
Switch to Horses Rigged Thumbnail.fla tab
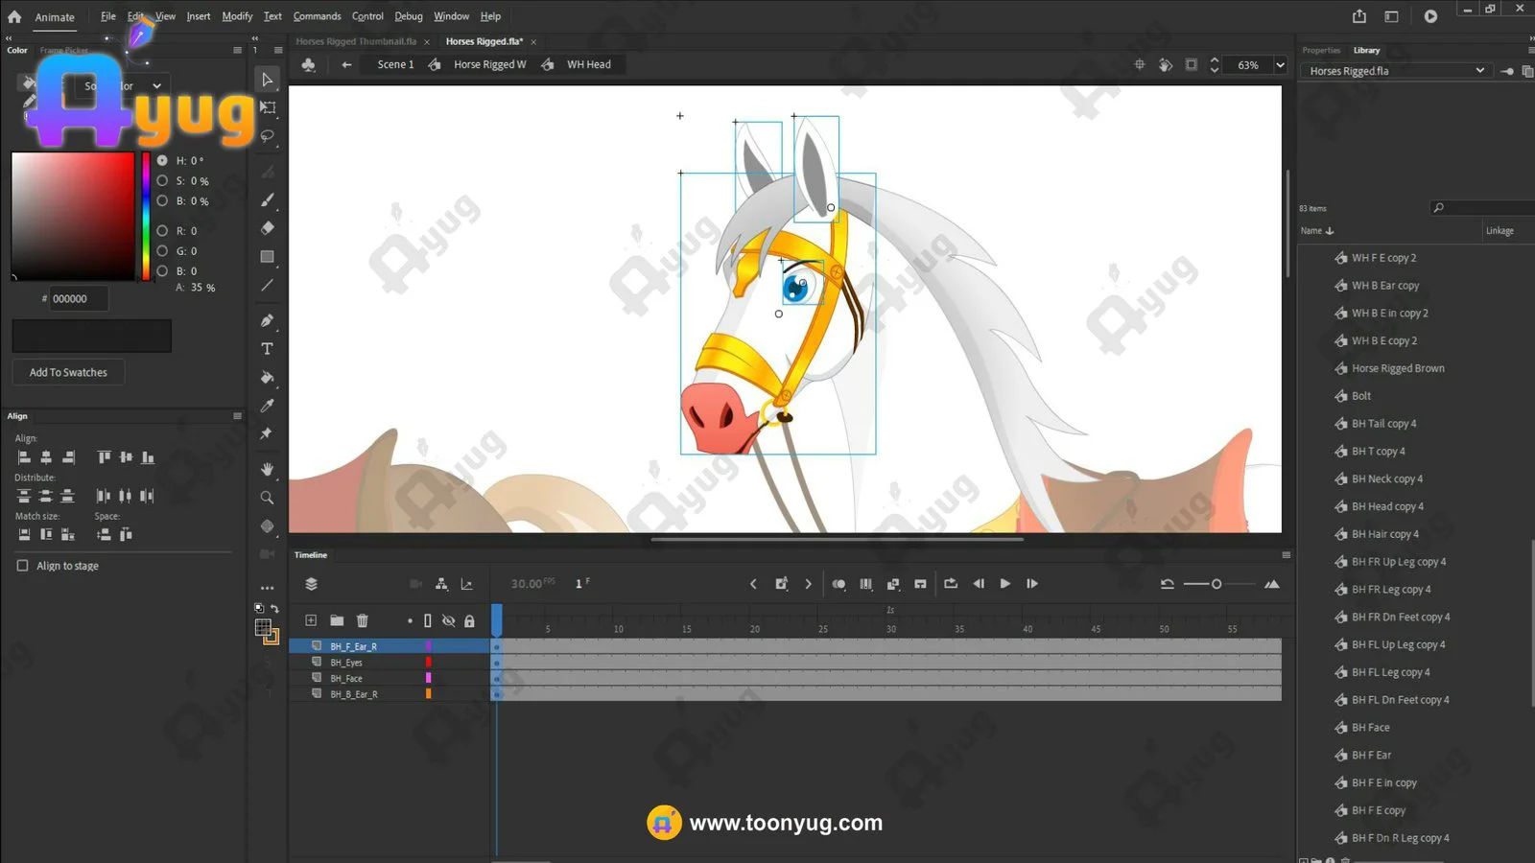click(x=356, y=41)
